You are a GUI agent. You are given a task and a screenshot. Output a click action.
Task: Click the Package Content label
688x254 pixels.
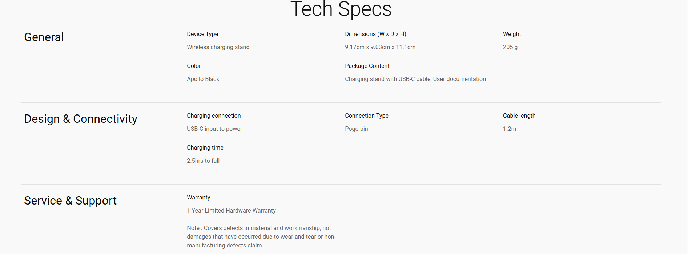[x=367, y=66]
